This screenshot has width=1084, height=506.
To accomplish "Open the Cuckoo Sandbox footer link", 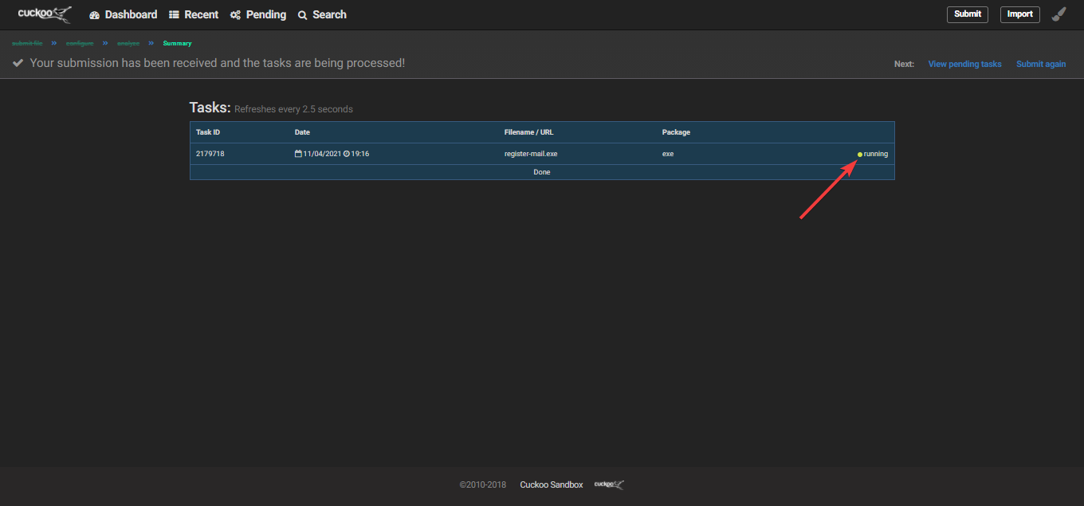I will tap(551, 484).
